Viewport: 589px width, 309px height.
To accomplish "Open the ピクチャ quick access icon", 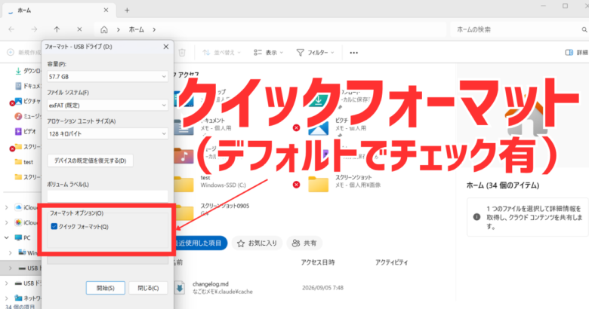I will (318, 127).
